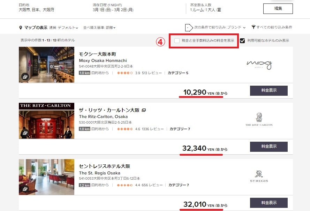This screenshot has height=211, width=310.
Task: Click The Ritz-Carlton, Osaka English name
Action: [x=103, y=117]
